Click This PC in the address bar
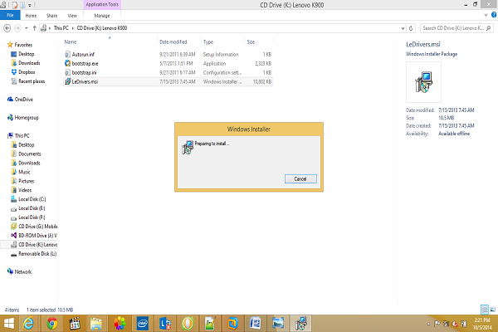 (61, 28)
